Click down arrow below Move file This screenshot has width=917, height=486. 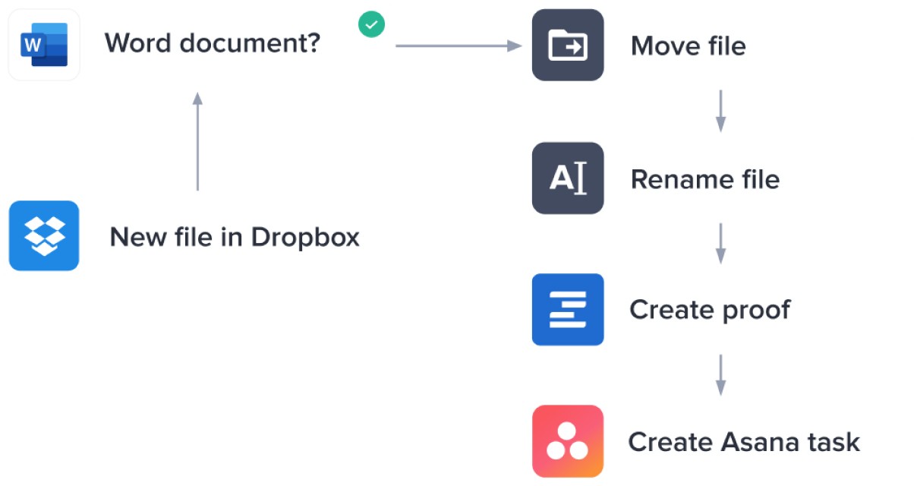tap(720, 111)
